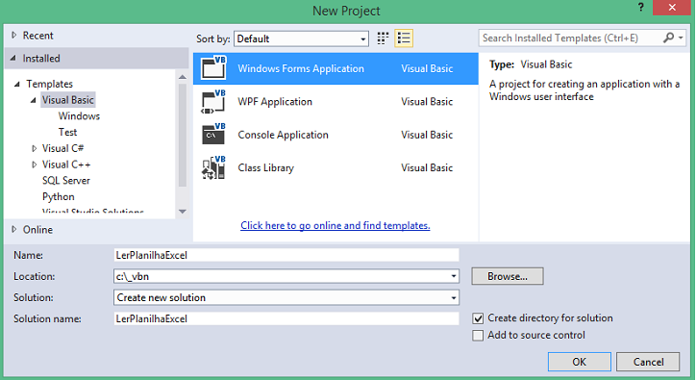Screen dimensions: 696x380
Task: Pick the Console Application template icon
Action: point(213,135)
